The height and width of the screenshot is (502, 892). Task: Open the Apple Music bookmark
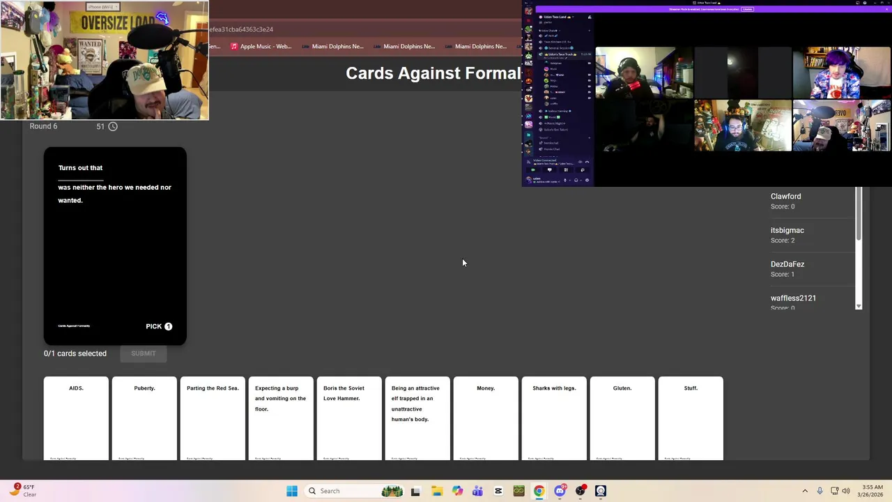(x=261, y=47)
